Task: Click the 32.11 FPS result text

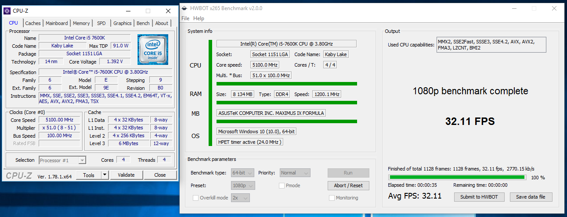Action: click(x=470, y=121)
